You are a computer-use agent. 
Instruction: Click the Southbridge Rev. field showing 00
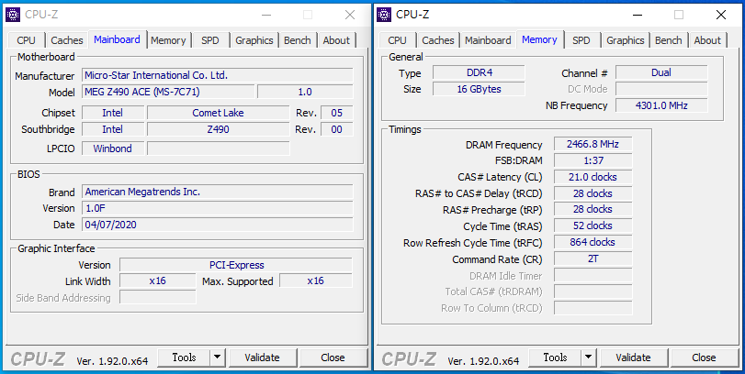tap(337, 129)
